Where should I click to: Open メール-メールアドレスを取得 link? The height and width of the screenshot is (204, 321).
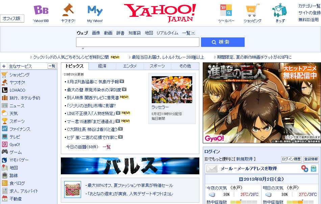pos(249,169)
